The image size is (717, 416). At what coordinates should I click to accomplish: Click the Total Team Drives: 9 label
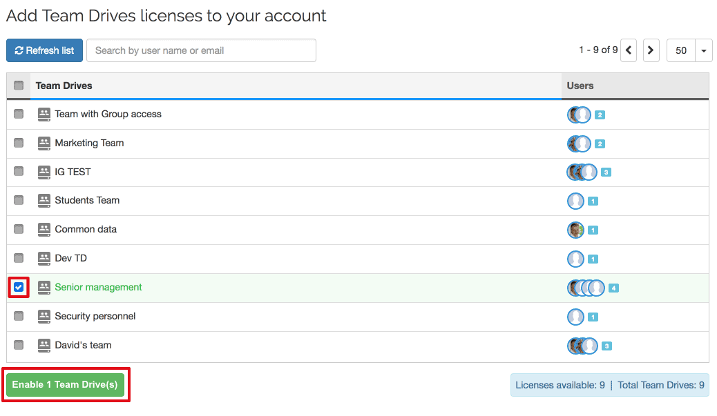[660, 385]
